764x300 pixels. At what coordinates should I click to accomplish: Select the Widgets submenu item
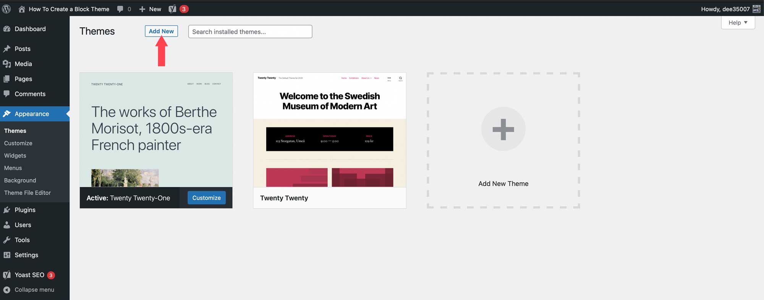[x=15, y=156]
